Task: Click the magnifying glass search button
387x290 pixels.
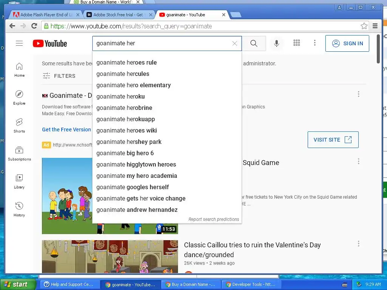Action: pos(254,43)
